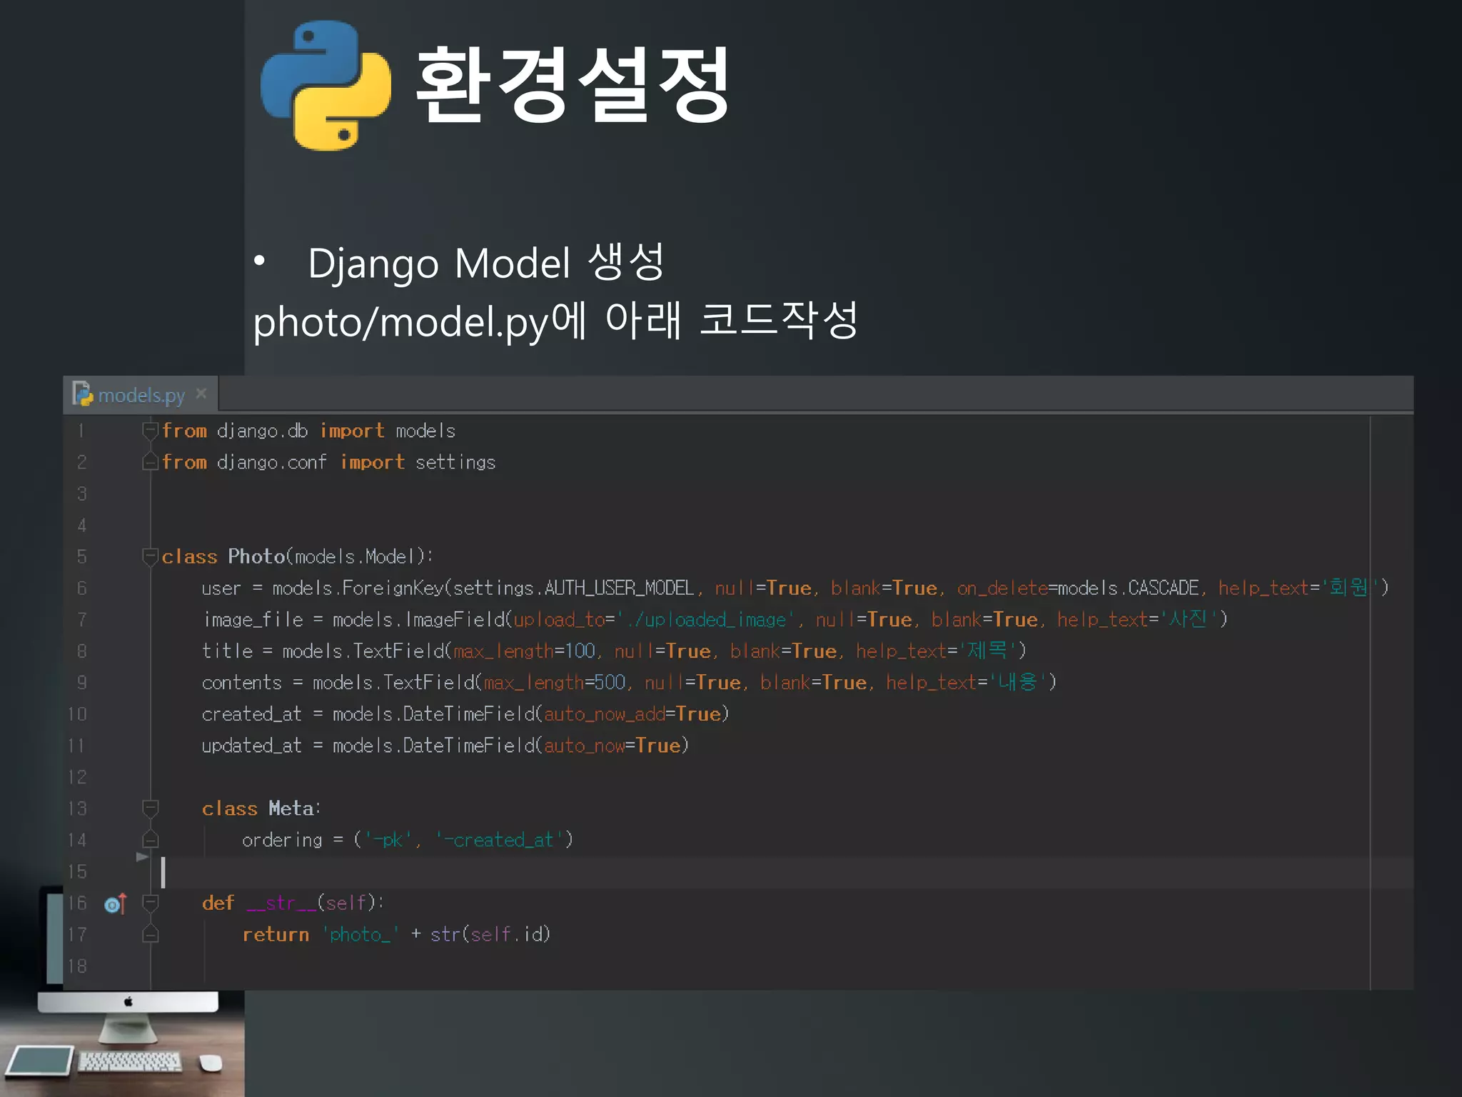
Task: Click the 'AUTH_USER_MODEL' text on line 6
Action: pyautogui.click(x=619, y=588)
